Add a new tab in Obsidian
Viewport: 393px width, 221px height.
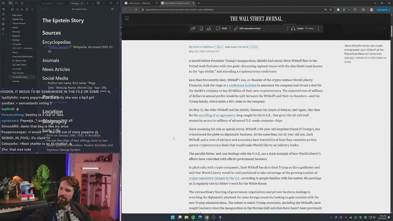[x=87, y=3]
